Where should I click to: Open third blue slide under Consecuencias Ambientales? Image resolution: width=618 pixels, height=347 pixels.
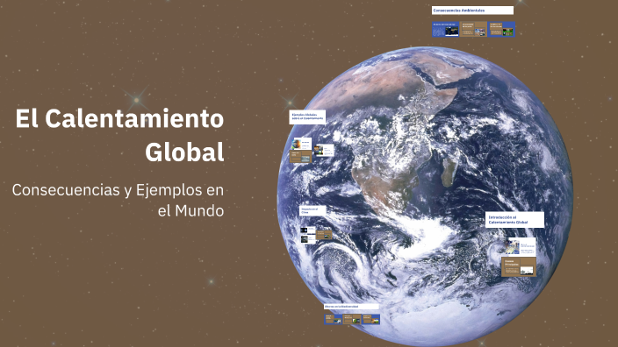[501, 30]
